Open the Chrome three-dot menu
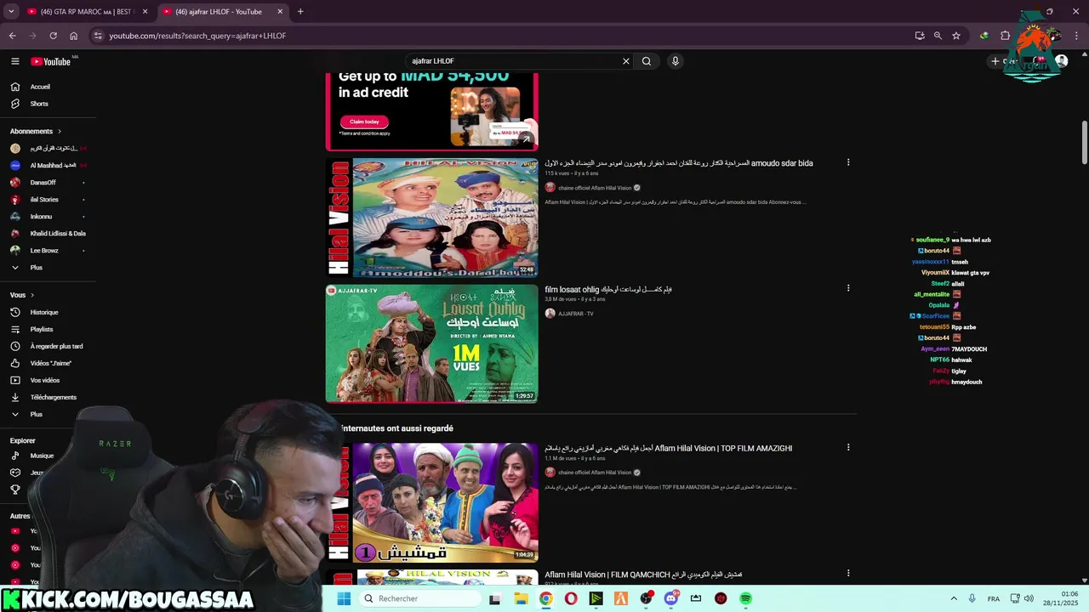The image size is (1089, 612). pyautogui.click(x=1077, y=36)
